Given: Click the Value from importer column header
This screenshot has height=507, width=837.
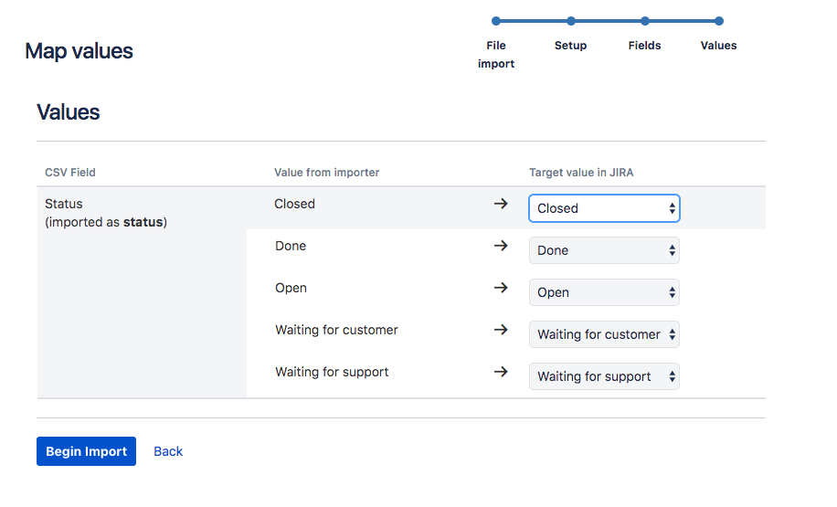Looking at the screenshot, I should point(326,173).
